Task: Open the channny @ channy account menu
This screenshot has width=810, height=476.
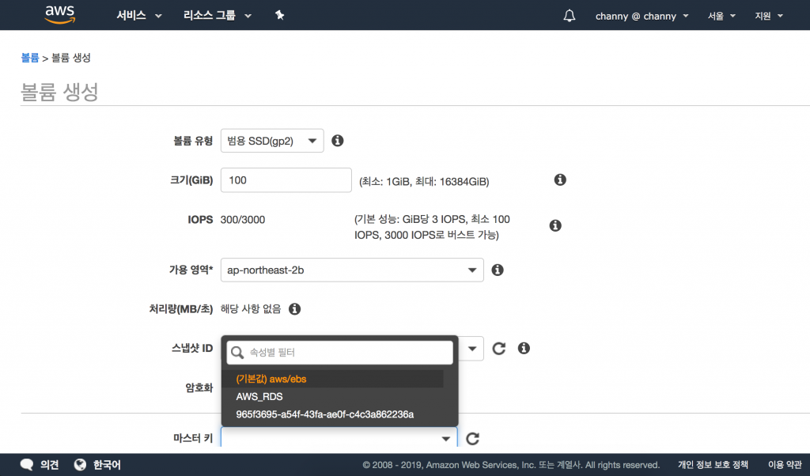Action: [642, 16]
